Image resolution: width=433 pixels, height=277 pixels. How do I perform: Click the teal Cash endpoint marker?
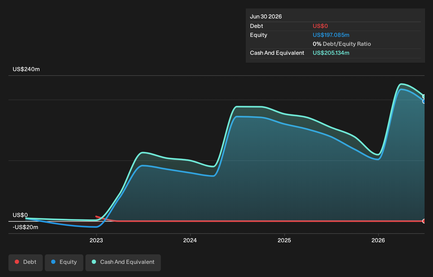424,96
